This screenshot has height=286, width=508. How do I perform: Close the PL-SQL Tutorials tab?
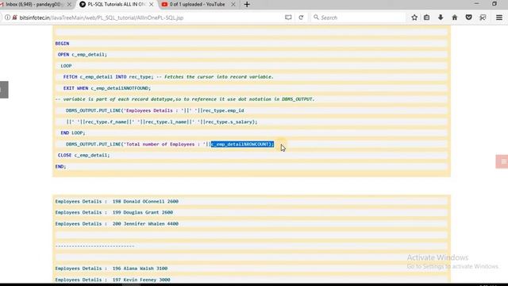click(x=152, y=5)
